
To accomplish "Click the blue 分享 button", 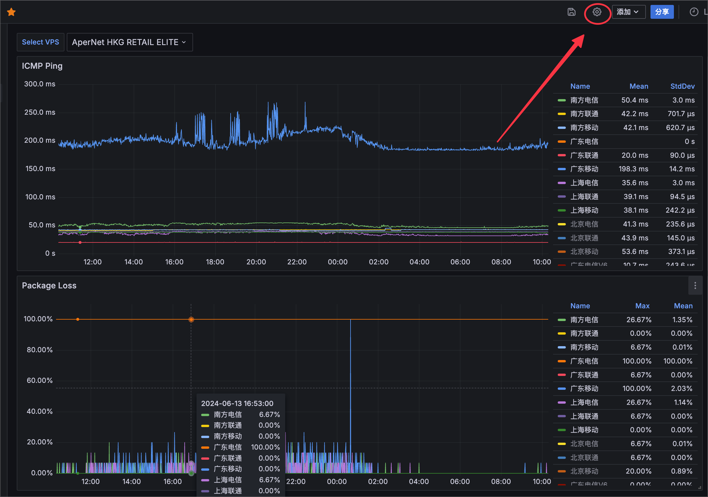I will pyautogui.click(x=662, y=12).
